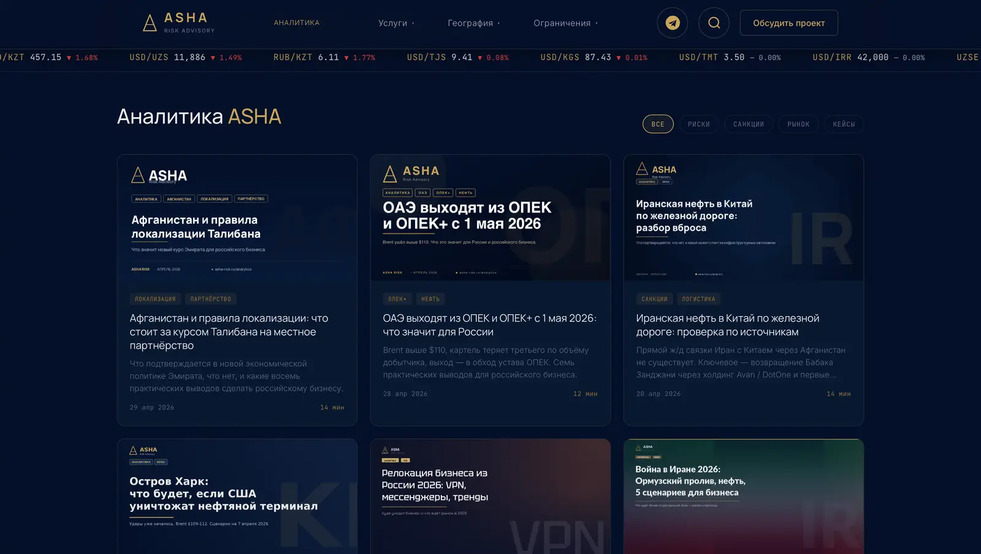Viewport: 981px width, 554px height.
Task: Click the Прямой ж/д связки Иран excerpt
Action: pyautogui.click(x=741, y=362)
